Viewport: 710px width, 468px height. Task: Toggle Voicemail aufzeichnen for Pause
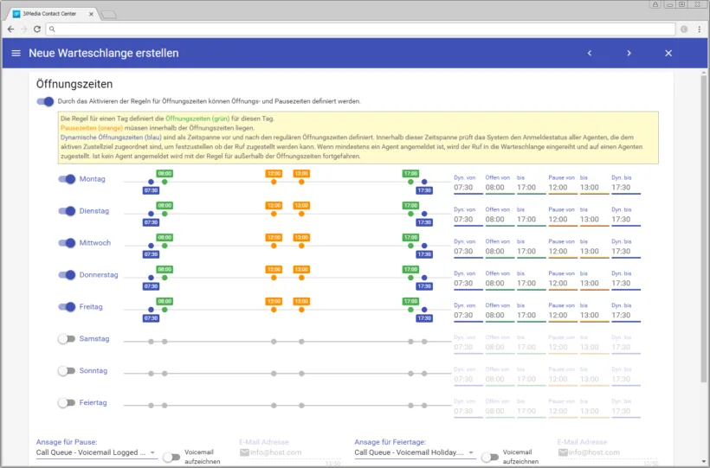click(171, 457)
